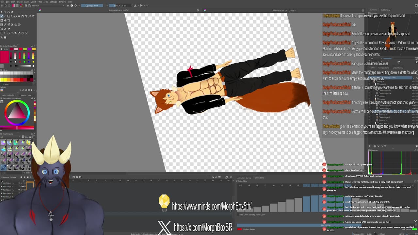This screenshot has width=418, height=235.
Task: Switch to Specific Color Selector tab
Action: point(27,95)
